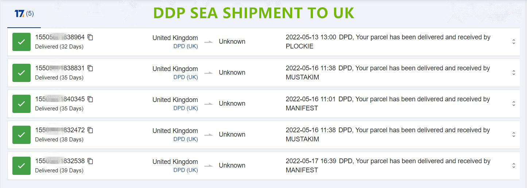Viewport: 527px width, 188px height.
Task: Expand tracking events for parcel ending 832472
Action: pyautogui.click(x=514, y=135)
